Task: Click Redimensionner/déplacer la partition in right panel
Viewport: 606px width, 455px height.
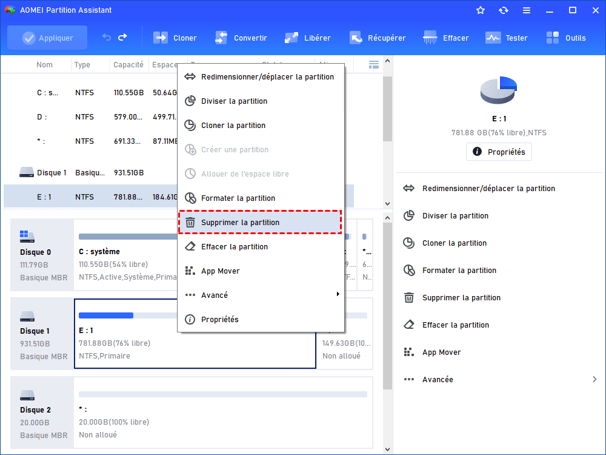Action: coord(488,189)
